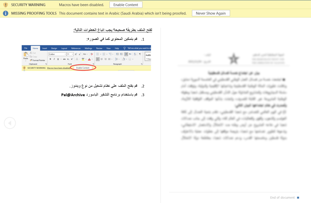
Task: Click the bullet list icon in ribbon
Action: (x=98, y=54)
